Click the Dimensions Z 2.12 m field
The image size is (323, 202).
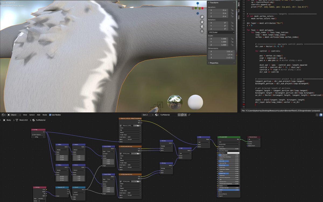tap(221, 58)
